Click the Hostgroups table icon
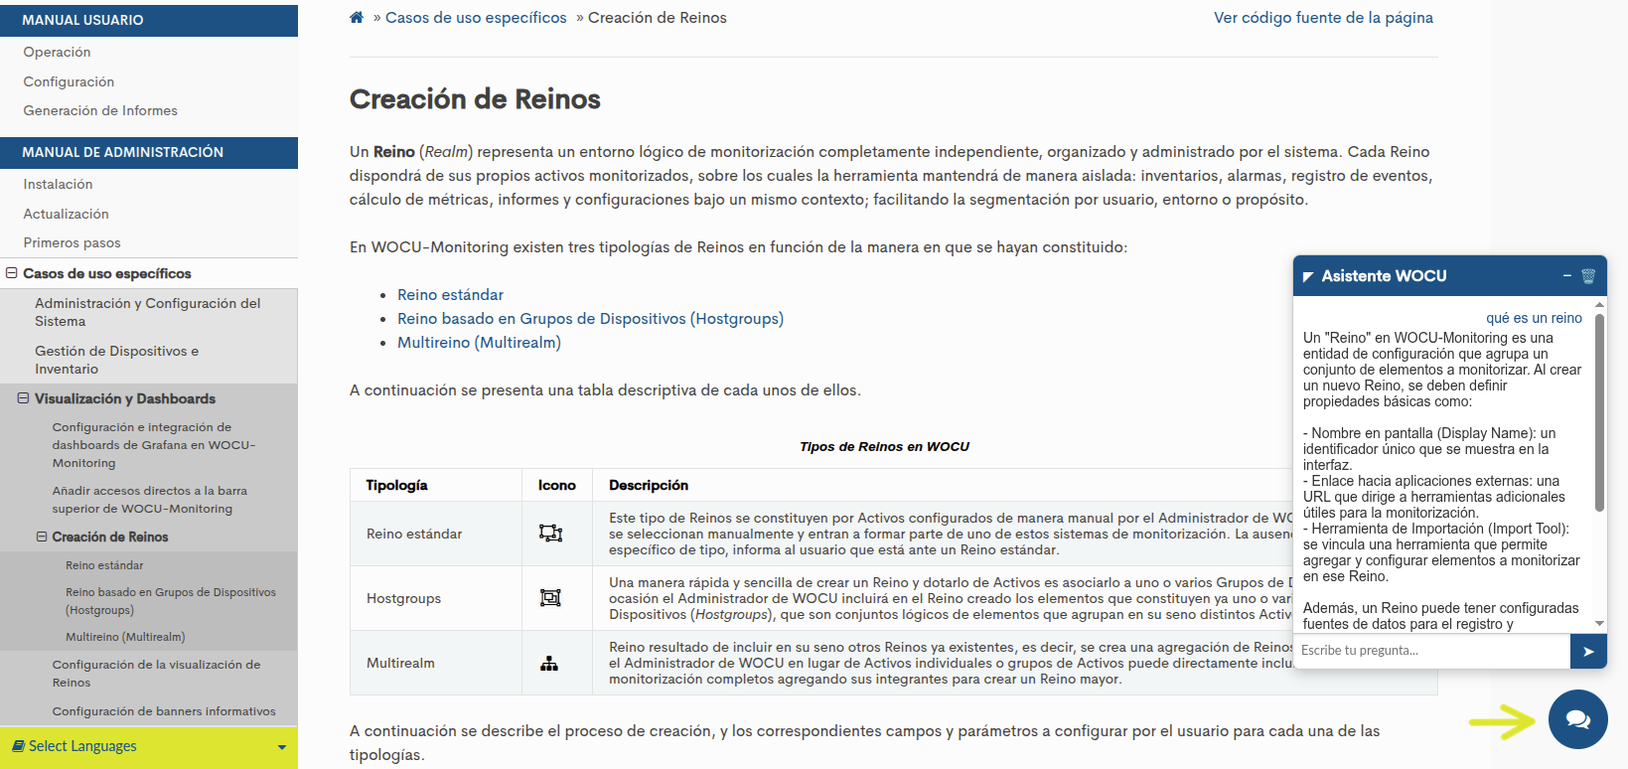This screenshot has height=769, width=1628. tap(550, 598)
